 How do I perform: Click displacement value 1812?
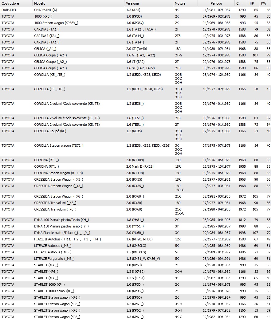coord(242,220)
